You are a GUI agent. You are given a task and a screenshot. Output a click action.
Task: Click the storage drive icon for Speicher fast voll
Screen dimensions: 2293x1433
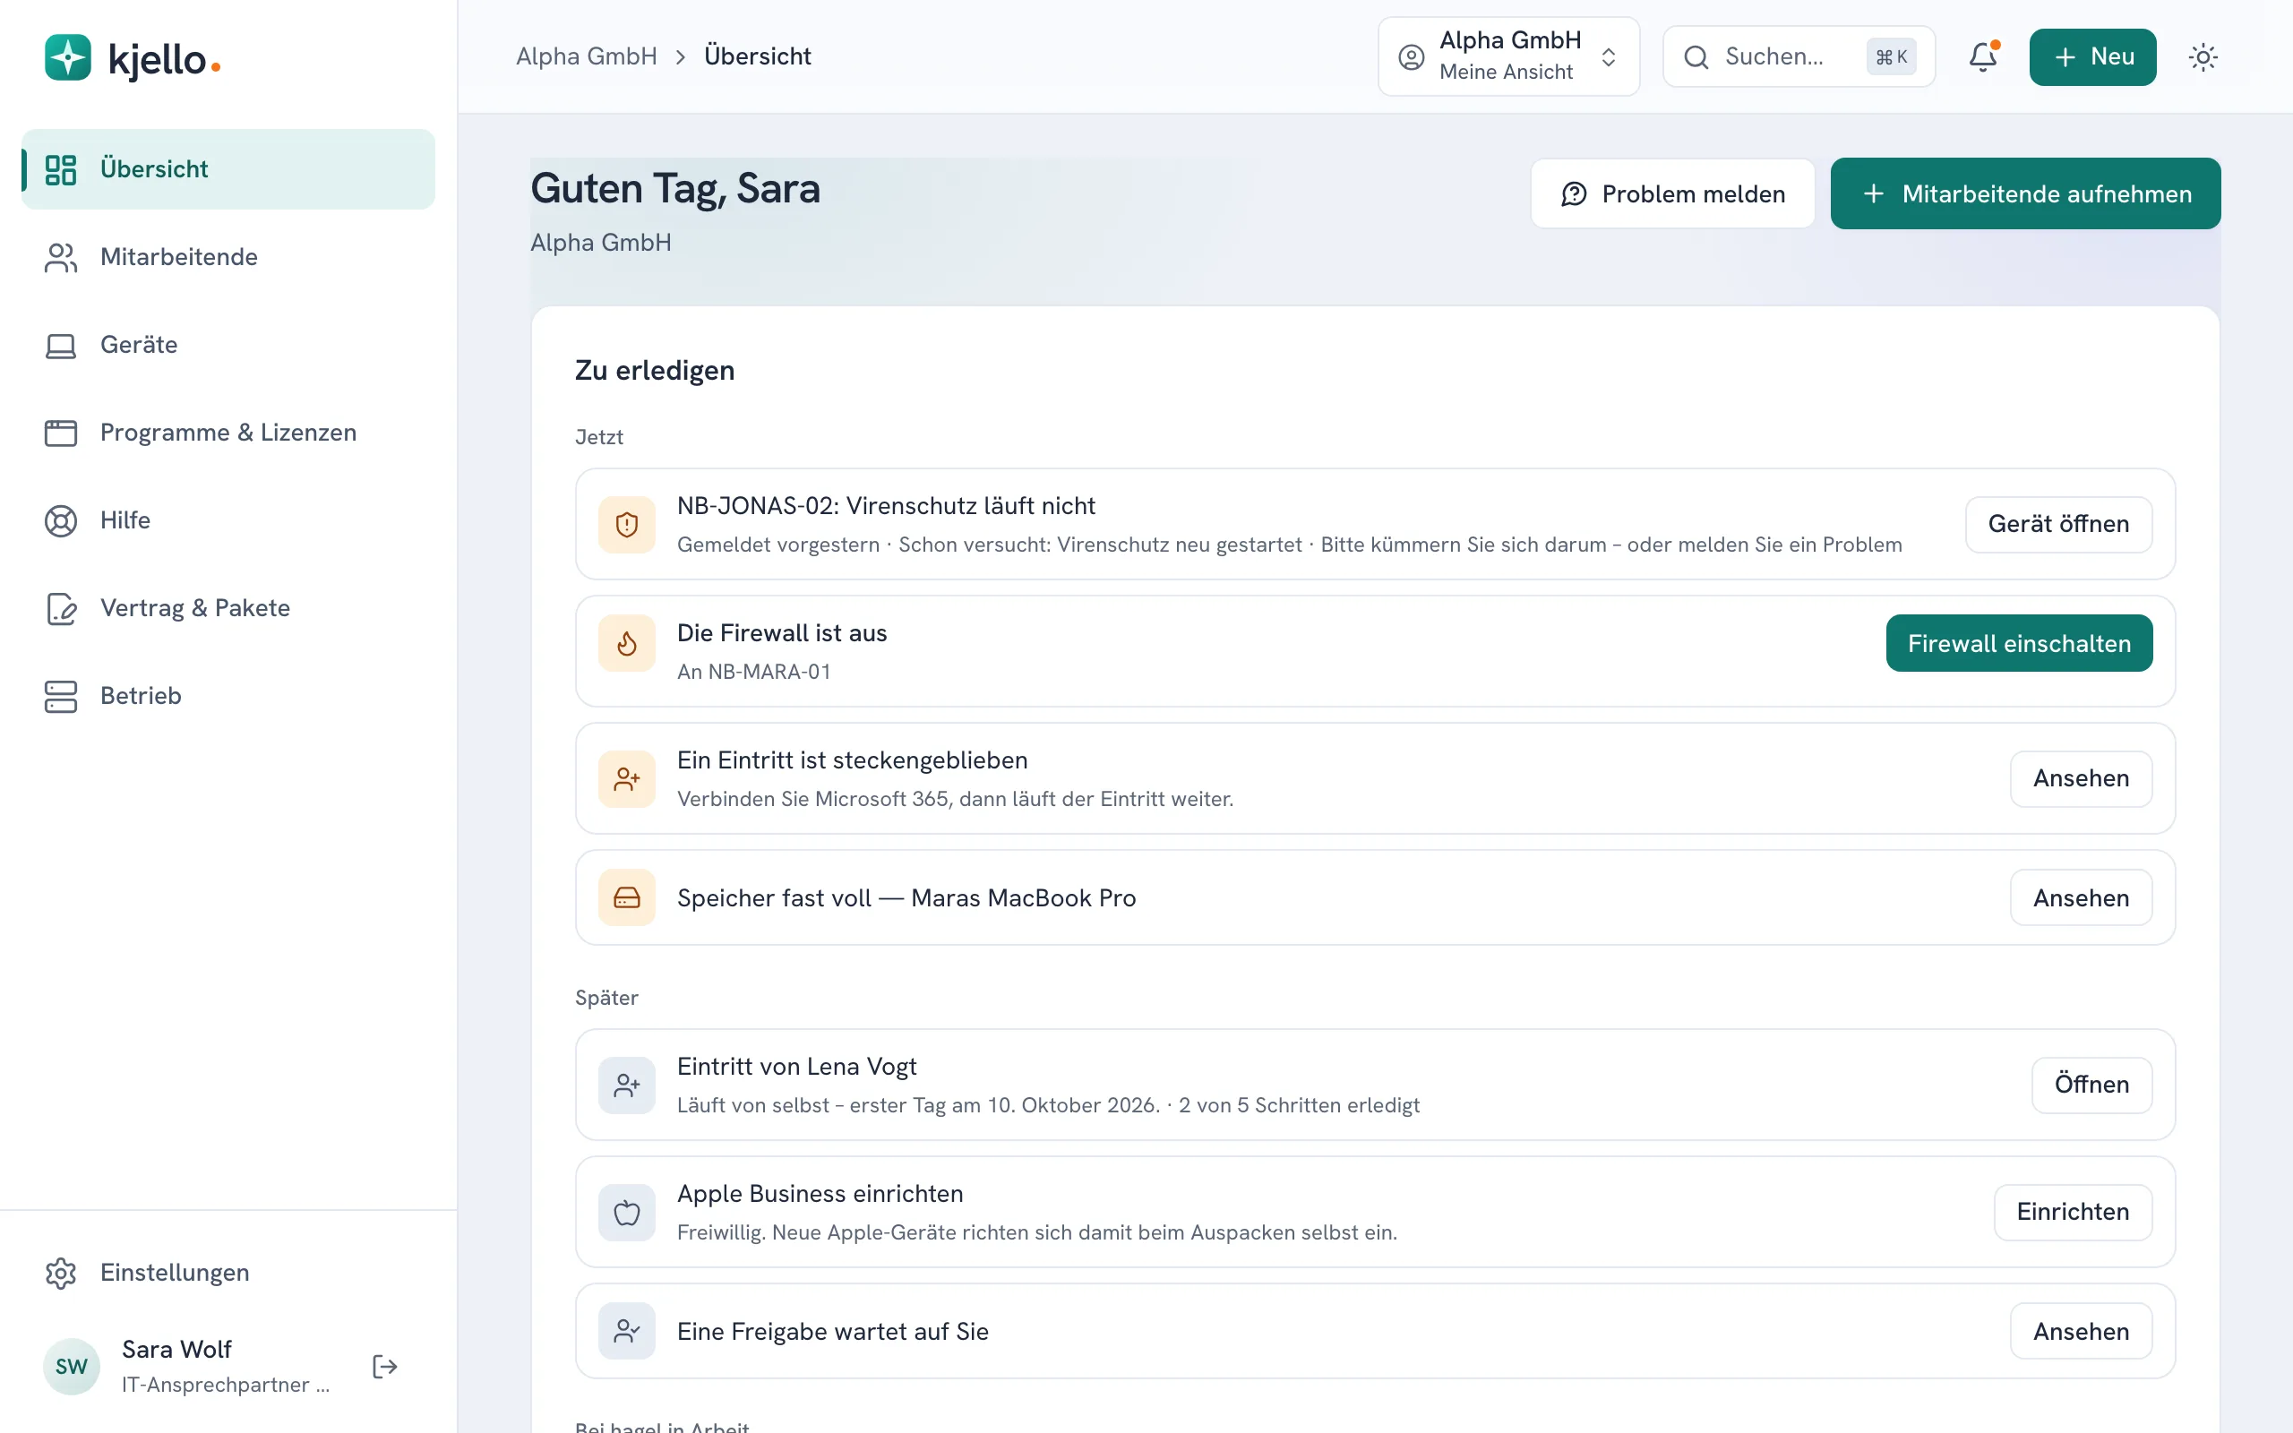coord(626,897)
